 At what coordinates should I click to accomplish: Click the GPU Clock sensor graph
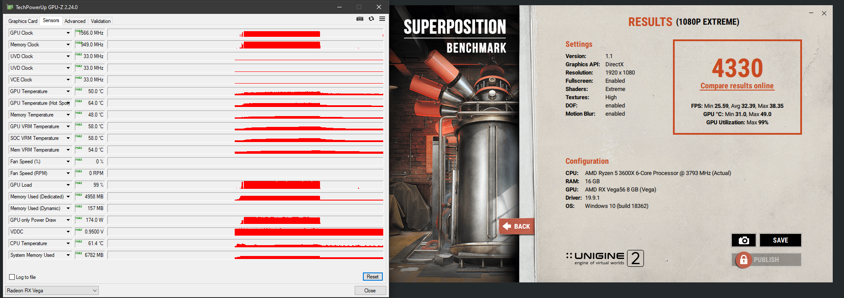click(x=246, y=33)
